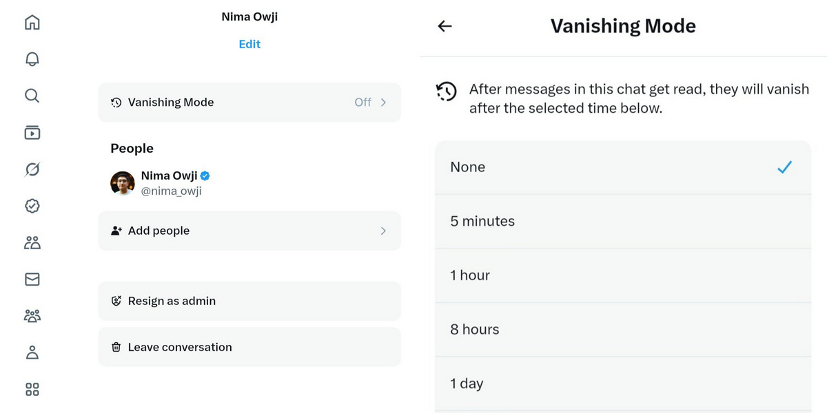Click the Resign as admin button
Image resolution: width=827 pixels, height=413 pixels.
(249, 301)
